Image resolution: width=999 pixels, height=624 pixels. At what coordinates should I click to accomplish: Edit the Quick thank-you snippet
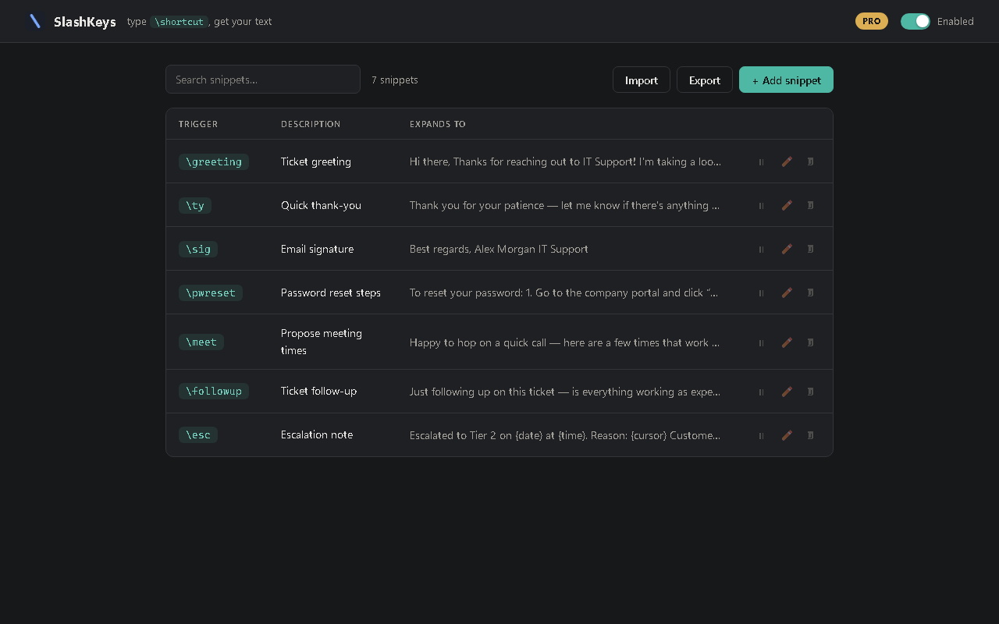tap(787, 205)
